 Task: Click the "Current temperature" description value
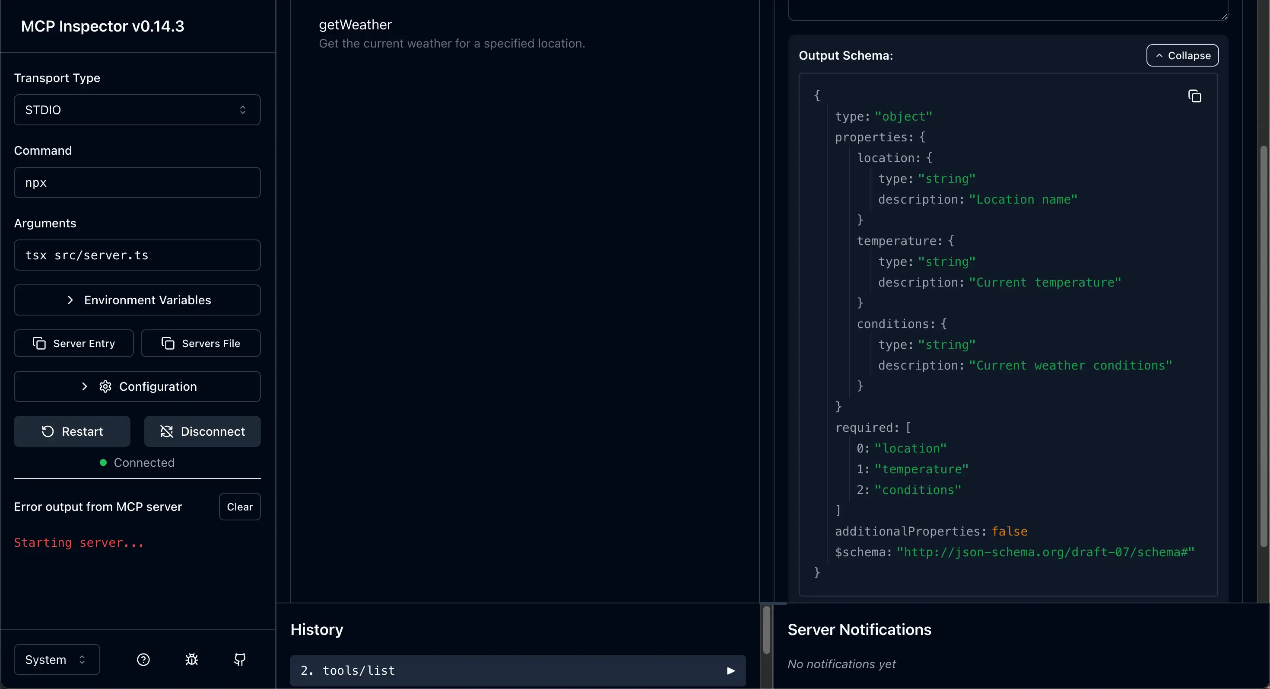click(x=1045, y=282)
